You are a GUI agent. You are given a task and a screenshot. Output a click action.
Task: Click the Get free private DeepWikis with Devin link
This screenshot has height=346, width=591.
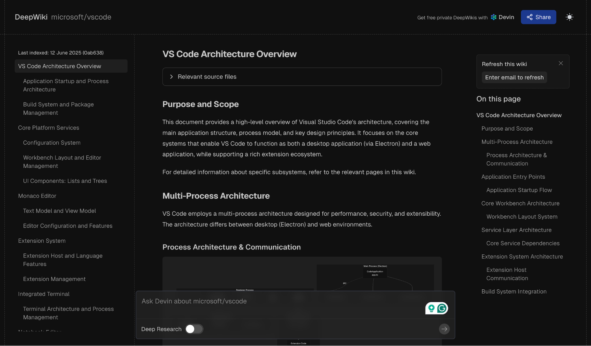click(466, 17)
